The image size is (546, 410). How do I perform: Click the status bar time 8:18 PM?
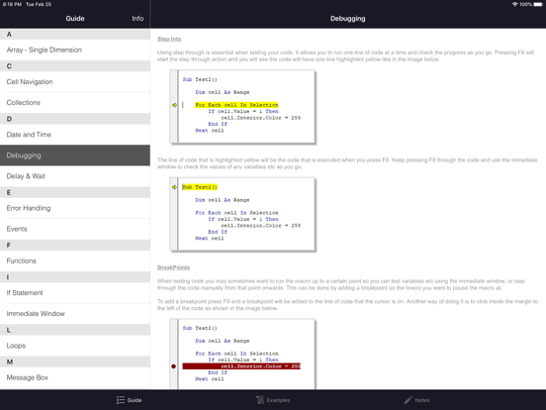(12, 4)
